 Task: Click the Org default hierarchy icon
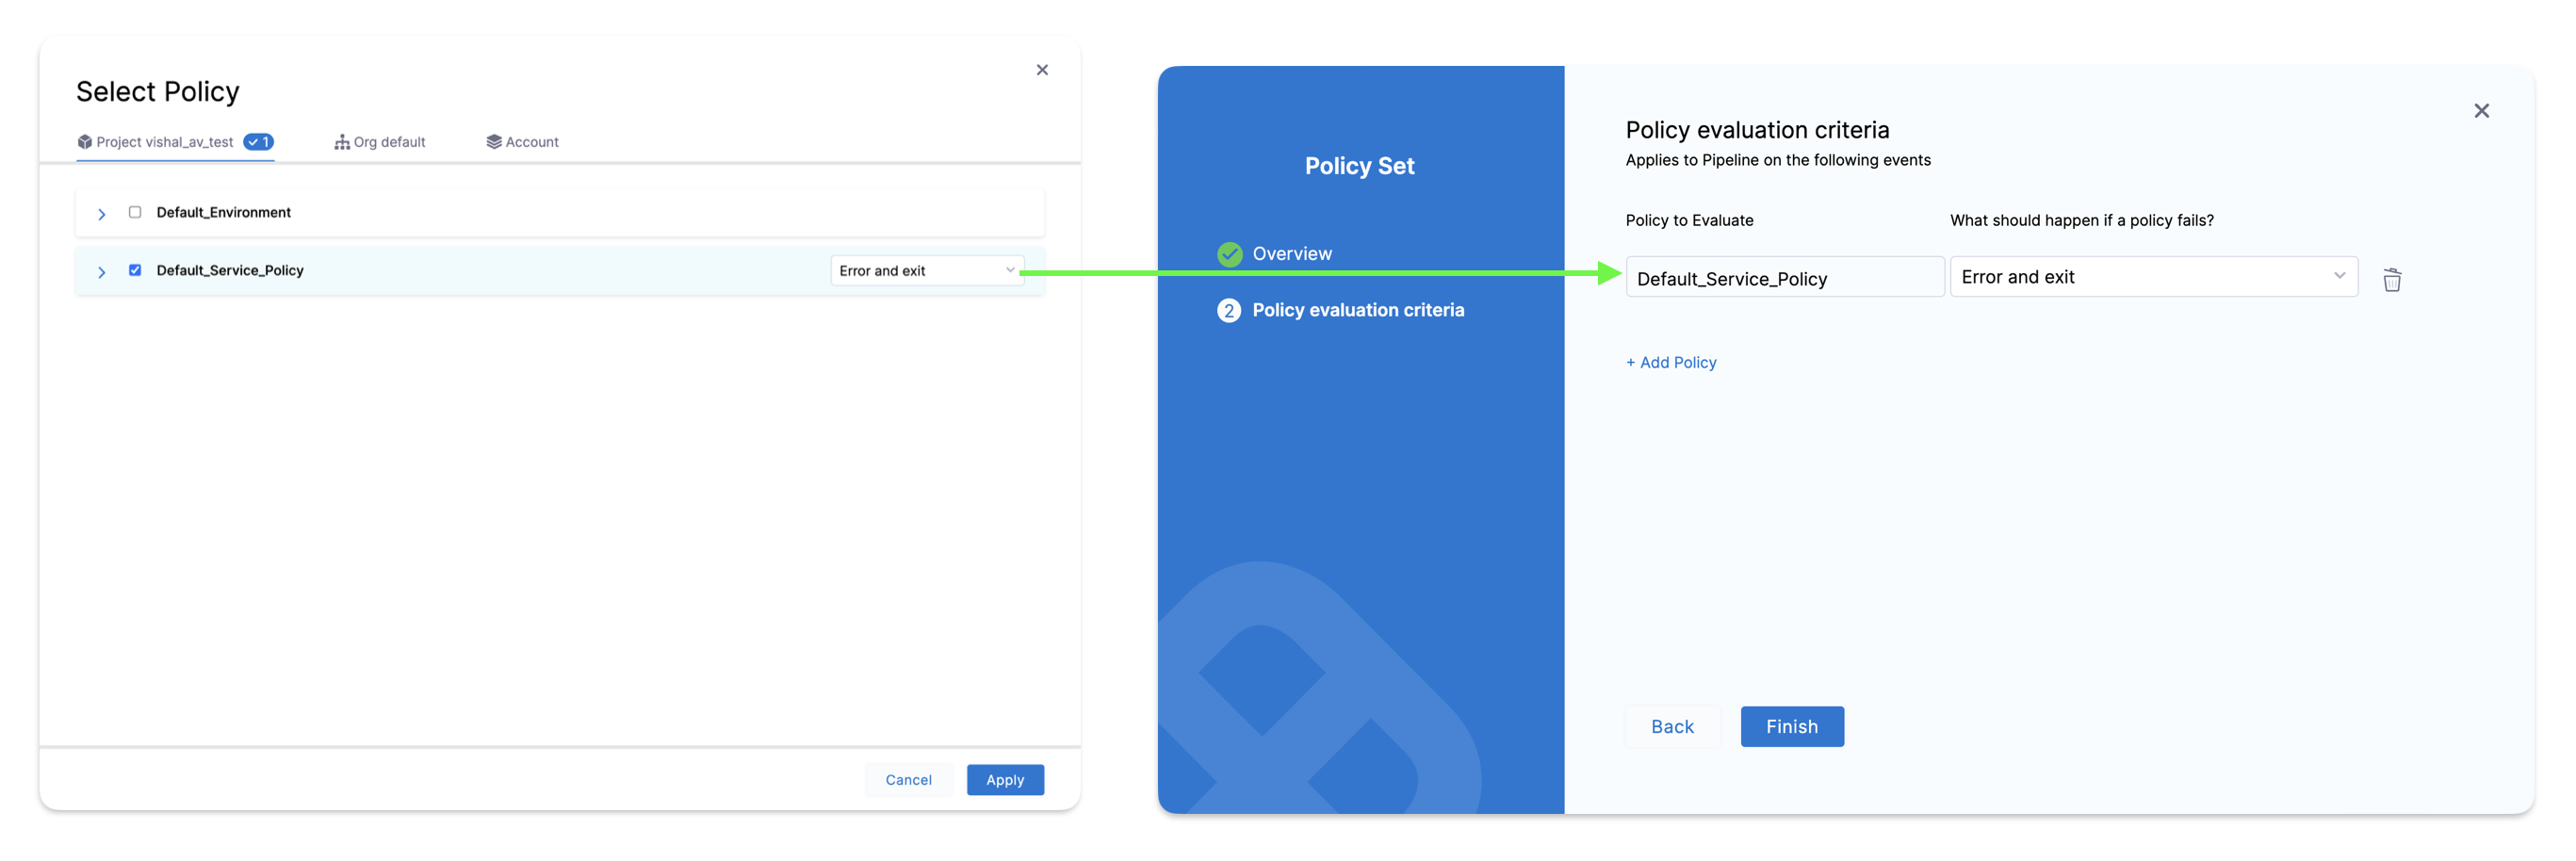click(342, 141)
